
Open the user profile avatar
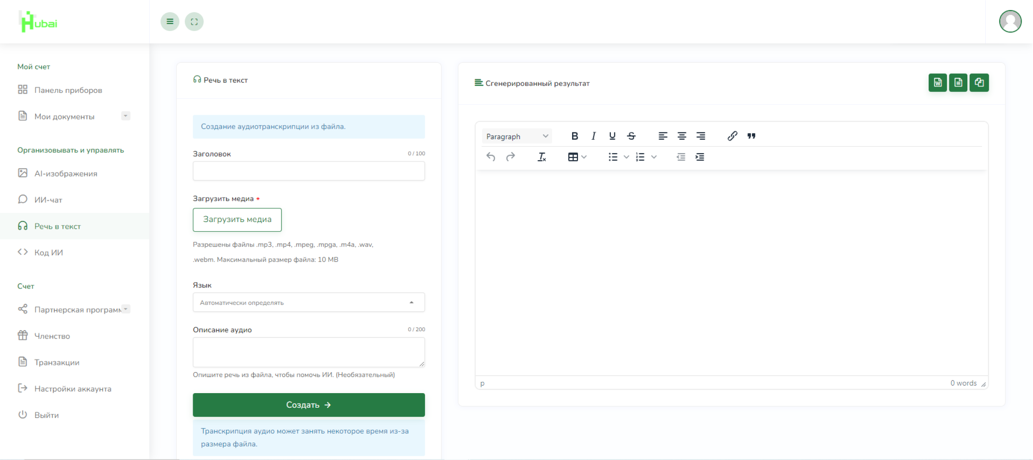[1010, 21]
